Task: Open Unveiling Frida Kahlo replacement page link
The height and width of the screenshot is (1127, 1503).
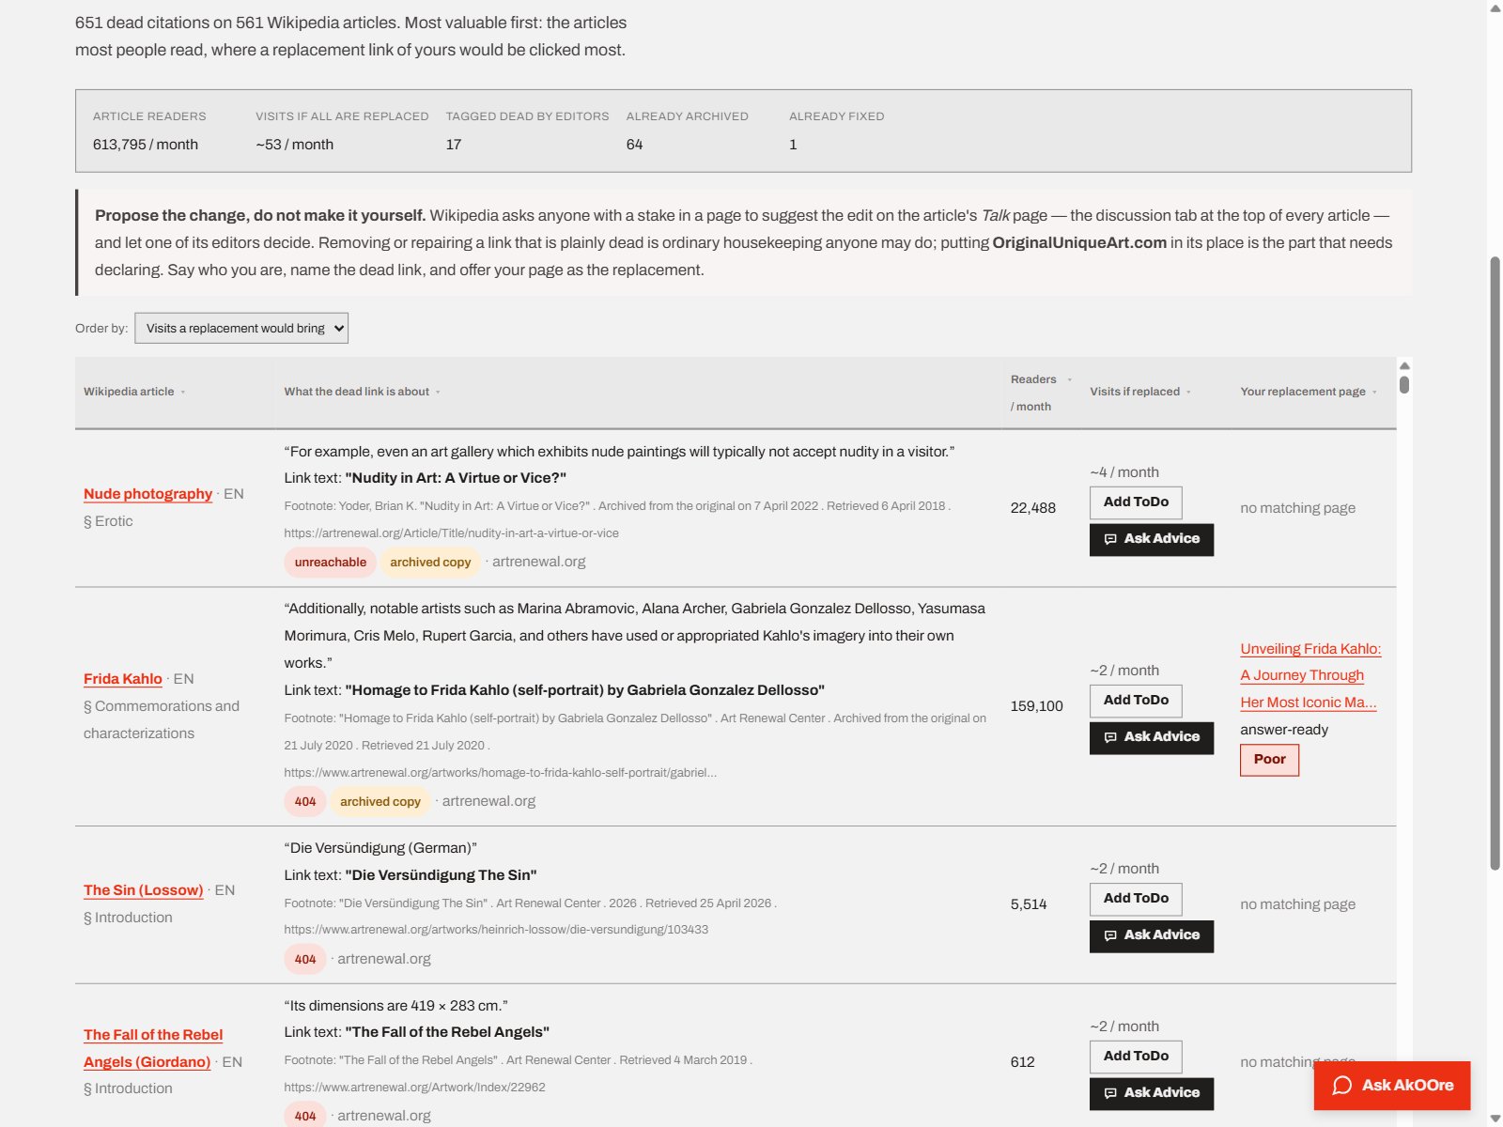Action: point(1310,675)
